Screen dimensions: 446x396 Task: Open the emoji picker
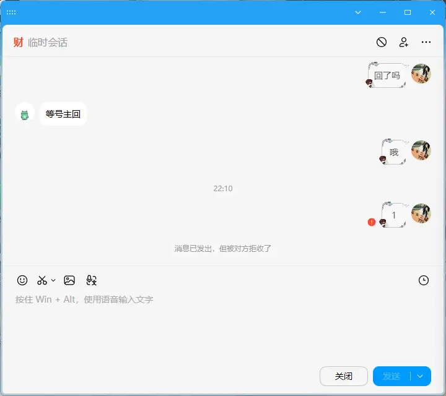[x=22, y=280]
